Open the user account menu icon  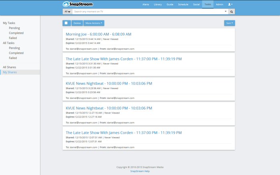230,4
